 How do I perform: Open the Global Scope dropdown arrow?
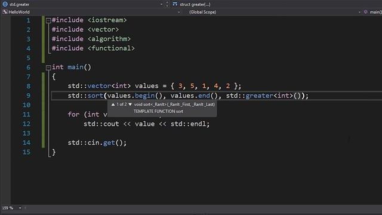[359, 12]
